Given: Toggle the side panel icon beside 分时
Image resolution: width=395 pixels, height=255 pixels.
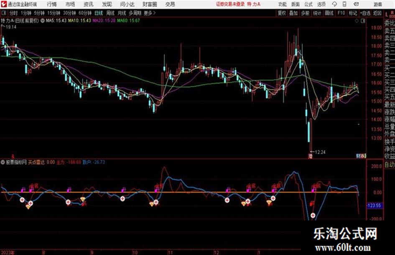Looking at the screenshot, I should coord(4,13).
